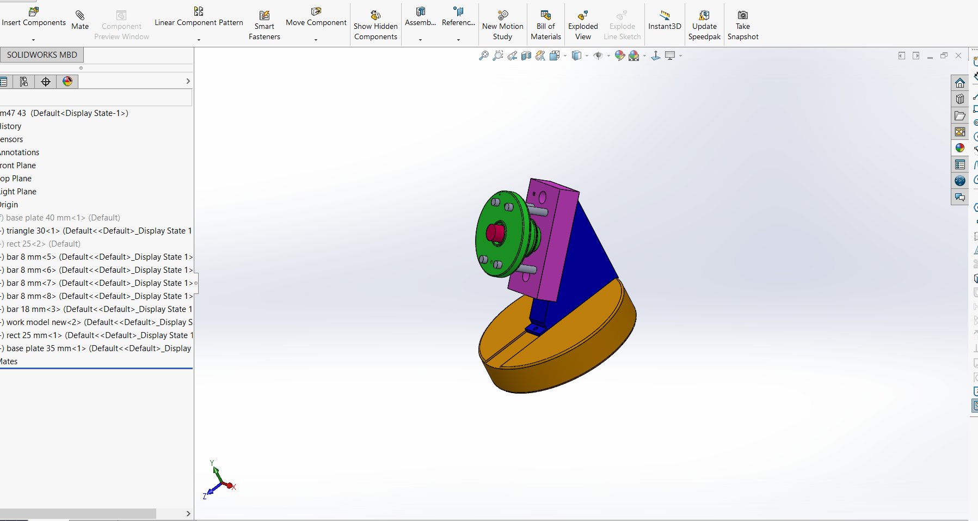Open the SOLIDWORKS Forum task pane tab
The image size is (978, 521).
pos(959,197)
